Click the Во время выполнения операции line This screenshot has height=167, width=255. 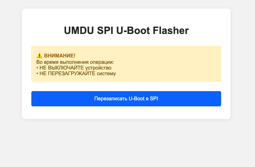coord(75,62)
